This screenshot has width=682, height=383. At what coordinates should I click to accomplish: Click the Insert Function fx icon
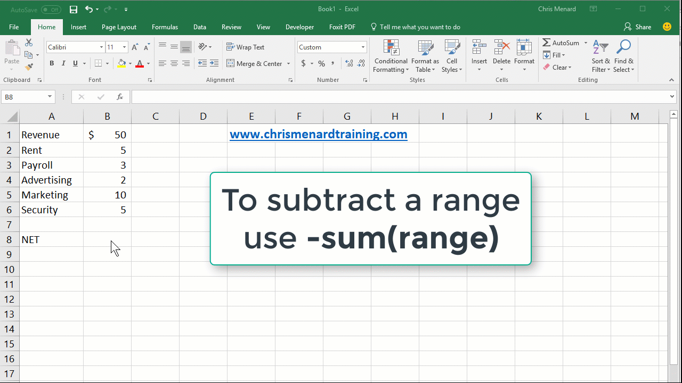(120, 97)
